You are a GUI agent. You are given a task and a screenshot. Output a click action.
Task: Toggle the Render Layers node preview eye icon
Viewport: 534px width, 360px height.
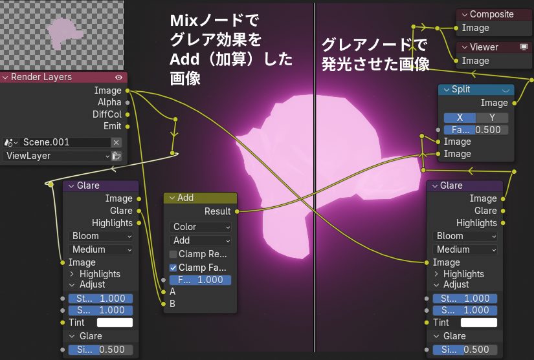(118, 77)
